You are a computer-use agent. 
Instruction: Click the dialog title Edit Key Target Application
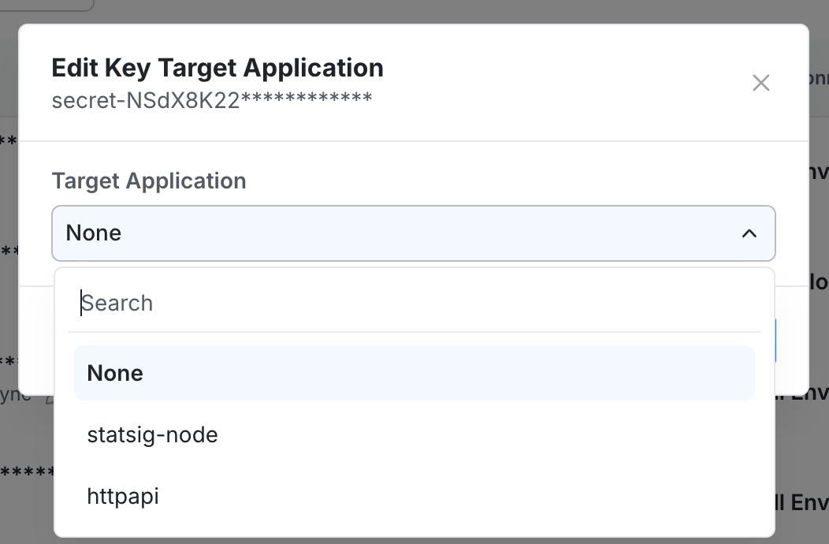pyautogui.click(x=217, y=68)
